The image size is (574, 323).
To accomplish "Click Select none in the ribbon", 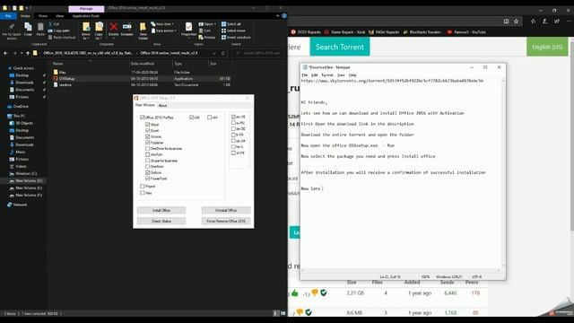I will (233, 31).
